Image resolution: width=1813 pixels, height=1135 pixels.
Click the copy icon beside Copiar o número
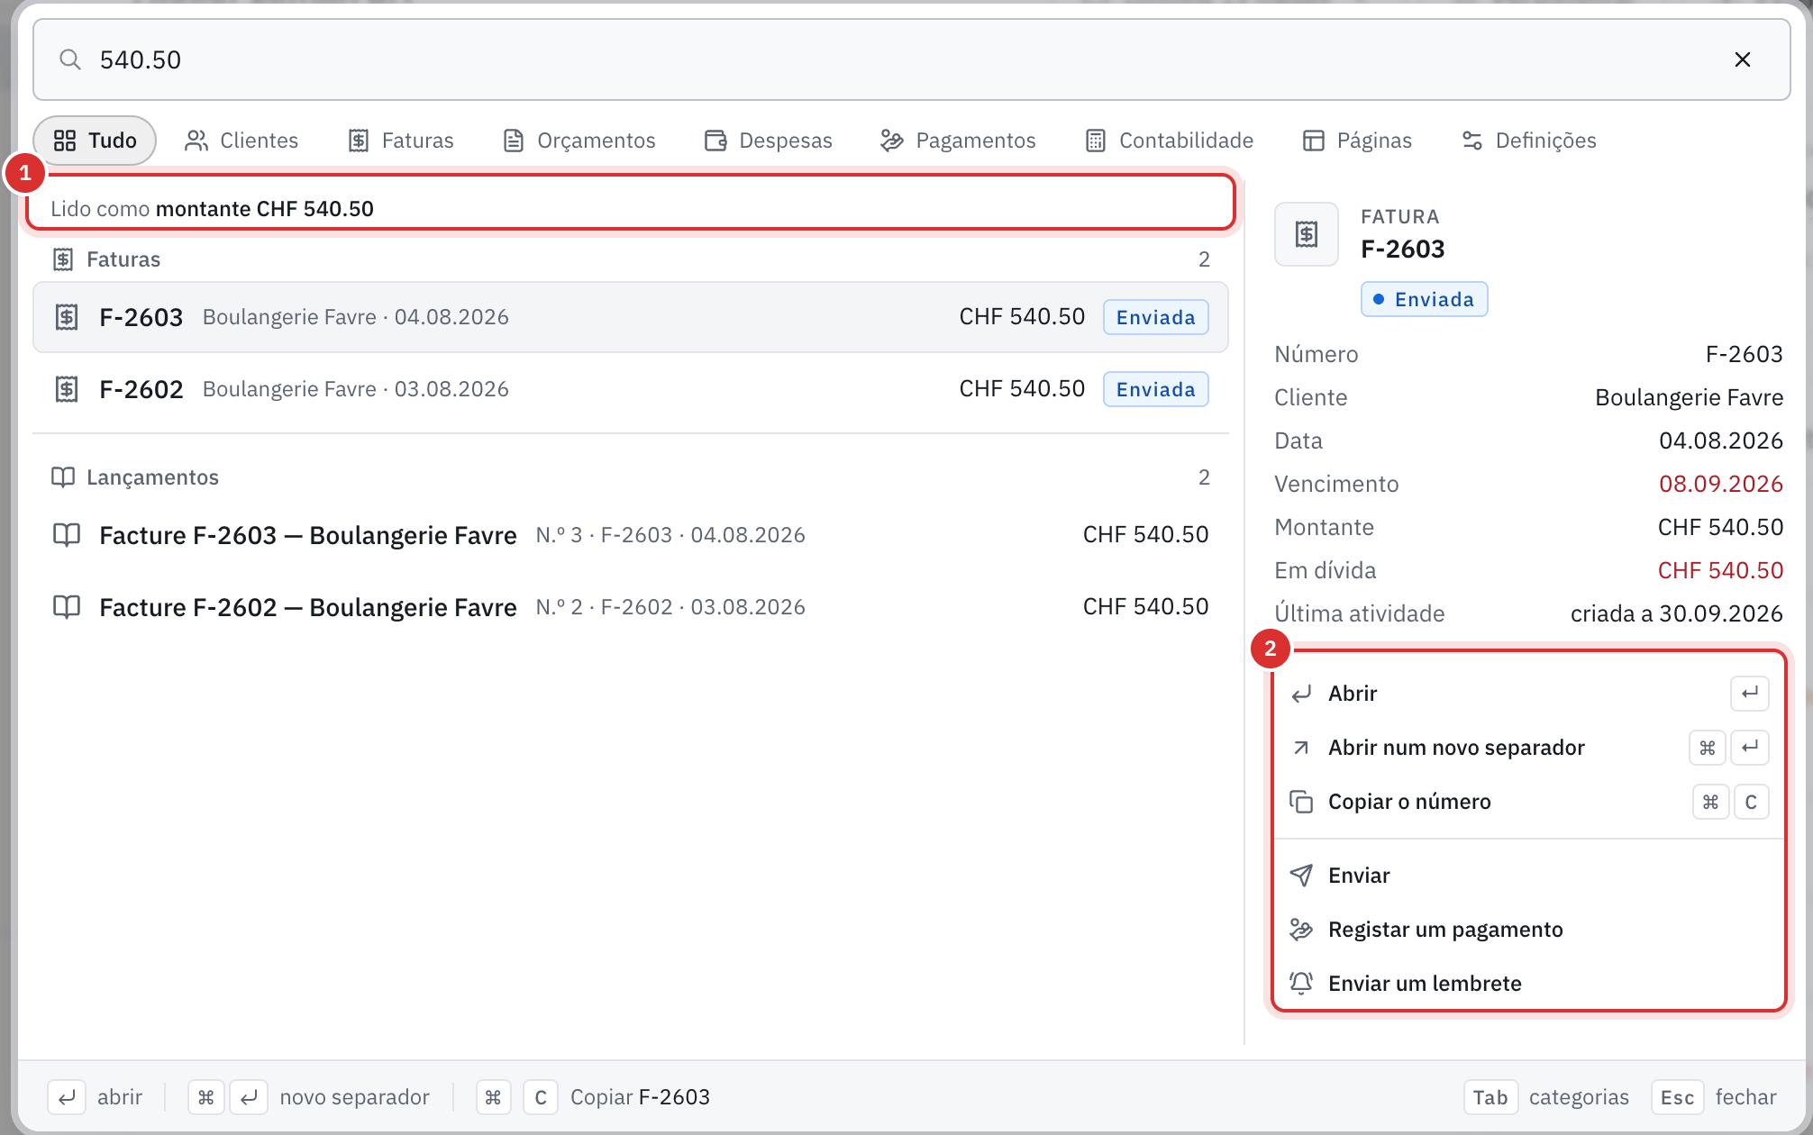1301,802
